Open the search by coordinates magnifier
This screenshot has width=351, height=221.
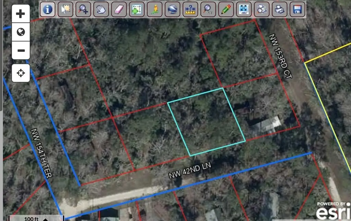208,9
